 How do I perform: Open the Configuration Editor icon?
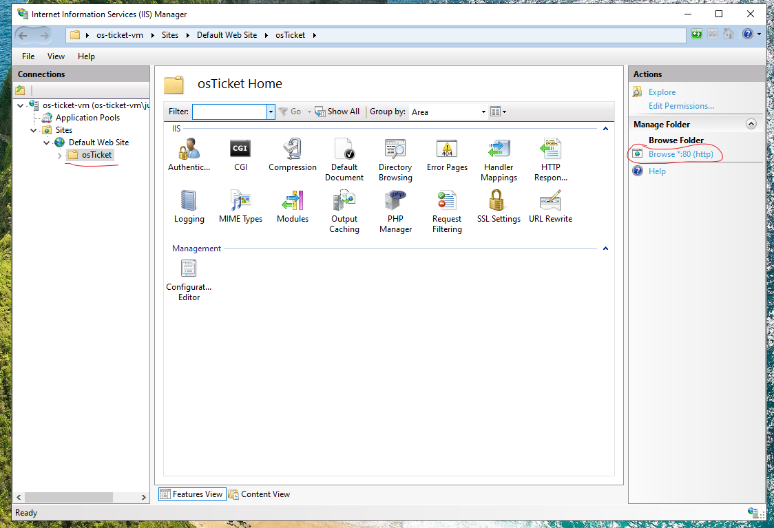[x=189, y=269]
